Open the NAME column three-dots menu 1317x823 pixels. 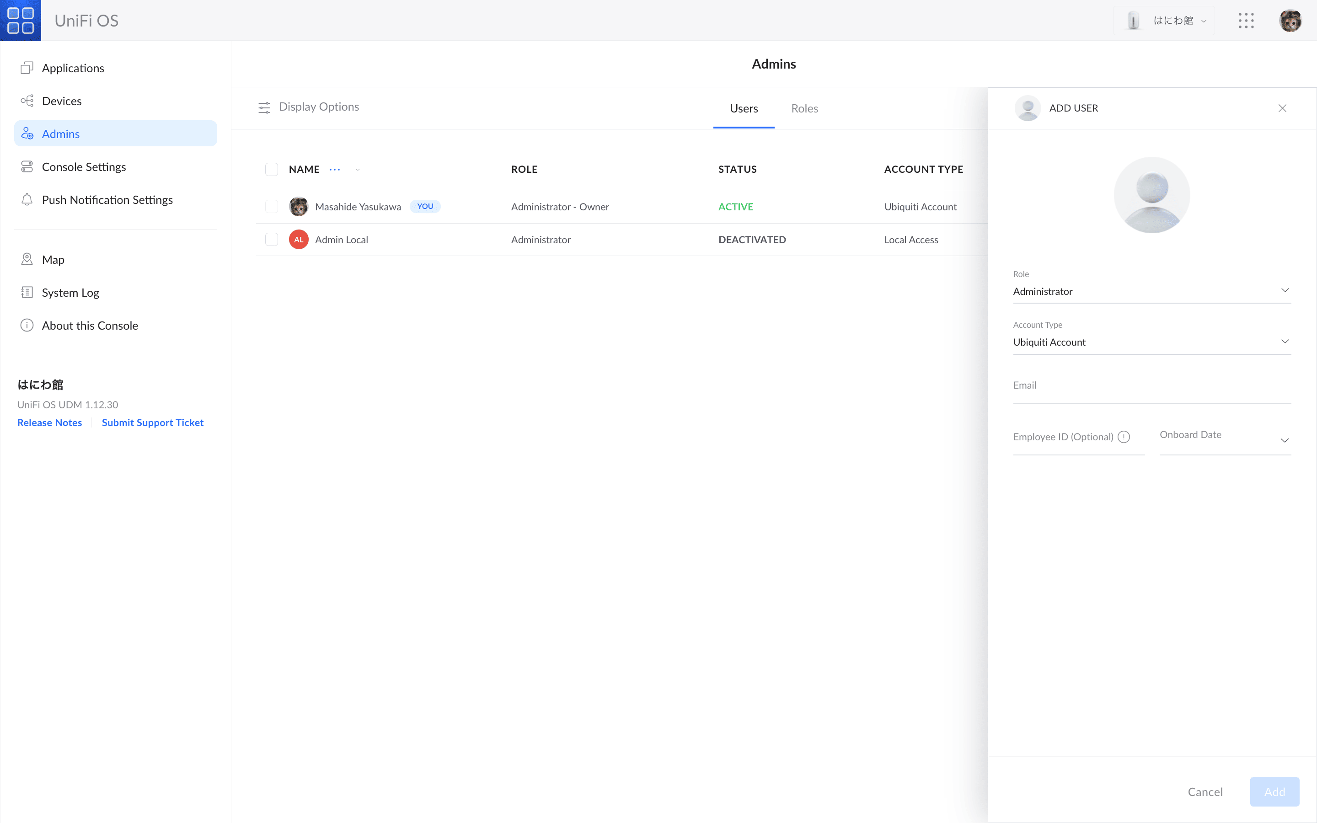(x=335, y=169)
